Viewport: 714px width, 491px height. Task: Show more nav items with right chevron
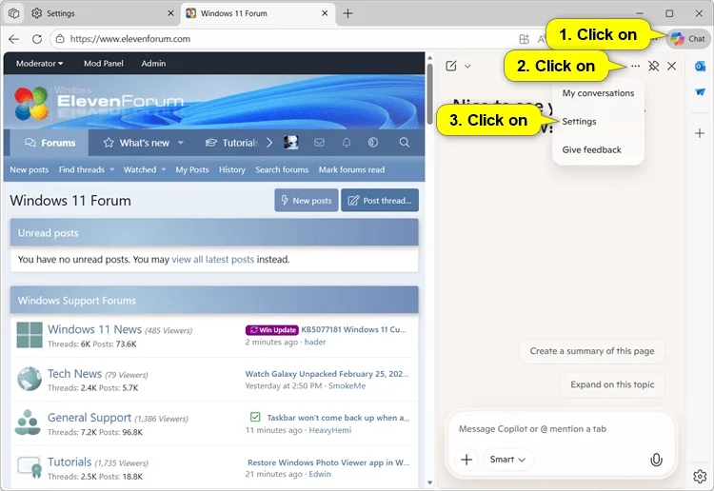269,143
